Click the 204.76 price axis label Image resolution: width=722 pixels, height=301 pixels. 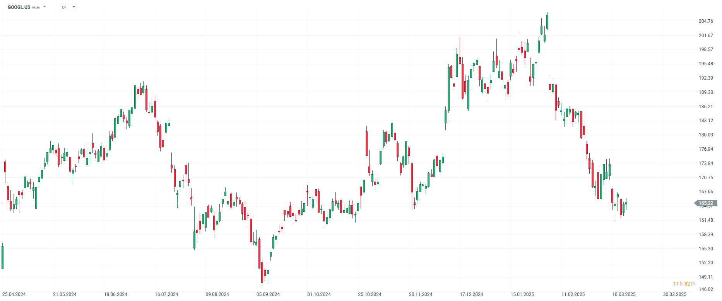(706, 21)
